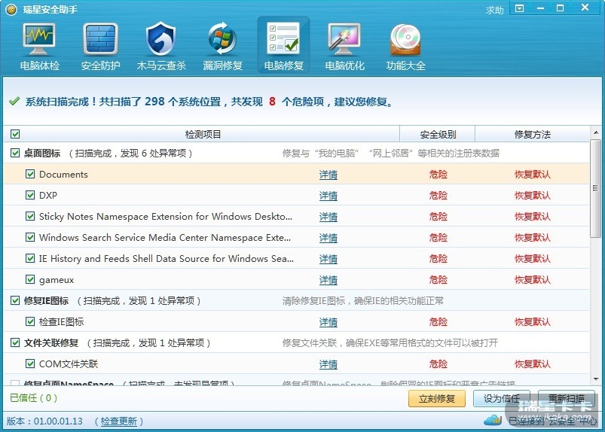Click the 设为信任 set trust button
Screen dimensions: 605x432
(x=502, y=398)
